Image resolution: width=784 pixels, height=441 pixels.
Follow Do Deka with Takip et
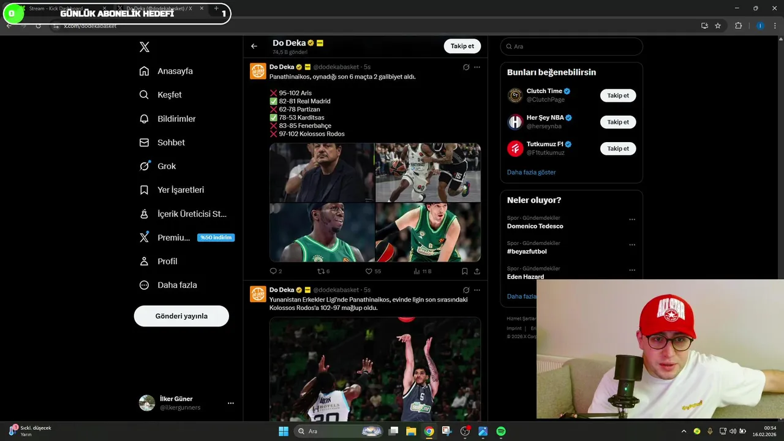[462, 46]
